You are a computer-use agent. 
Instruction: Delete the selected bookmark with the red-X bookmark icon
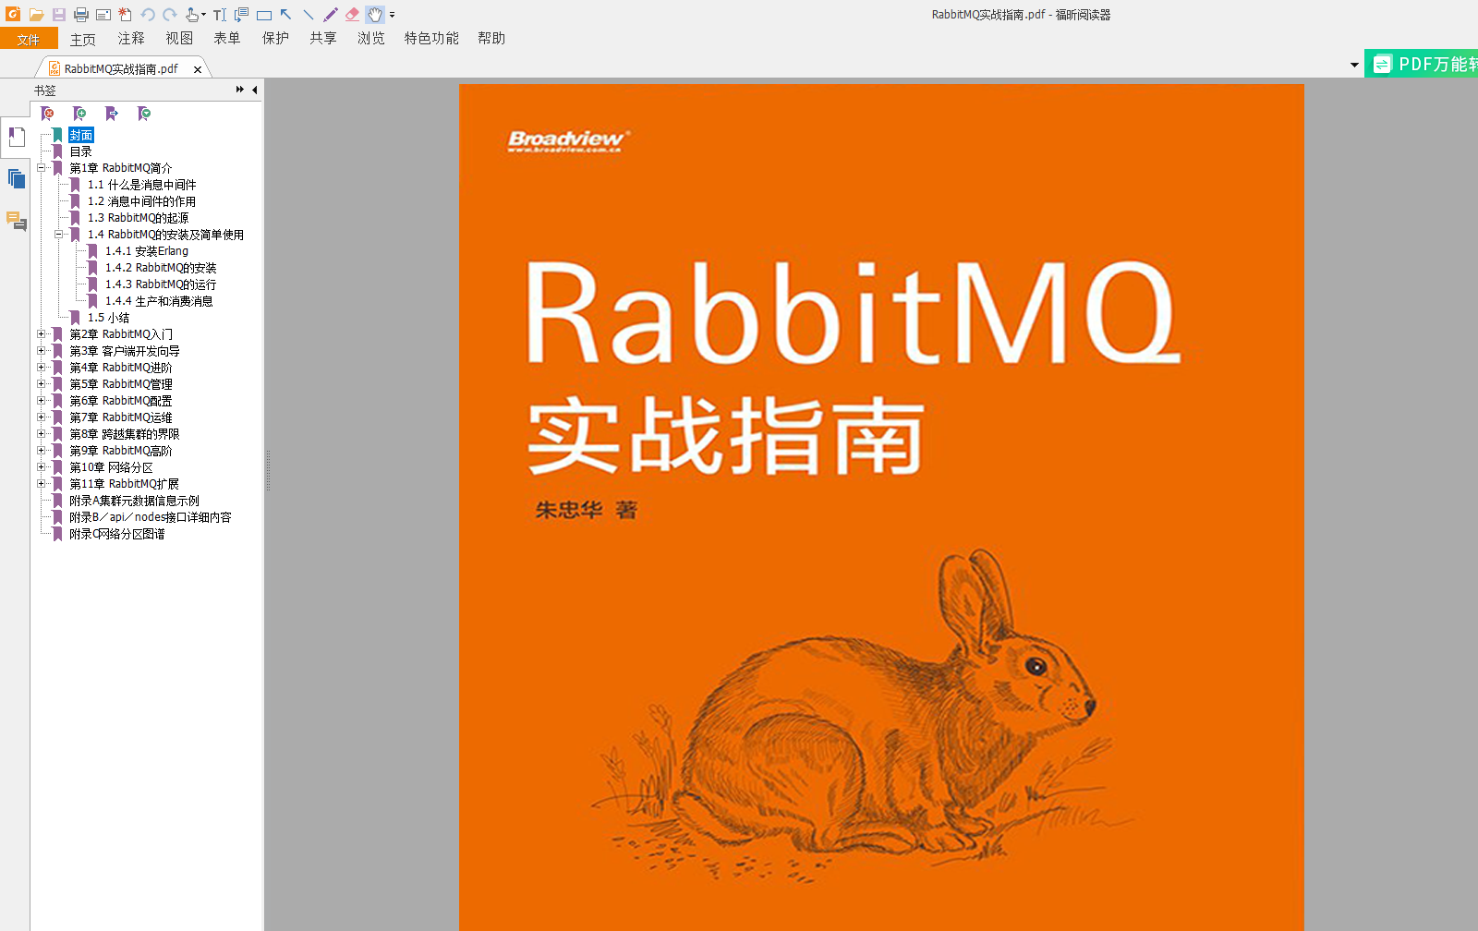pos(48,114)
